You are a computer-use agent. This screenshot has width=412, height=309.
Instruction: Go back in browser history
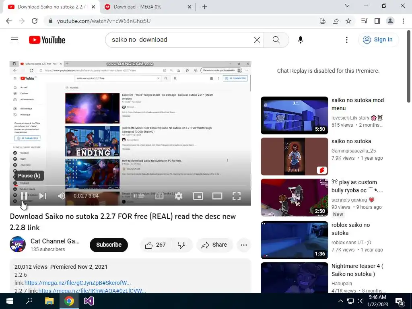(9, 21)
